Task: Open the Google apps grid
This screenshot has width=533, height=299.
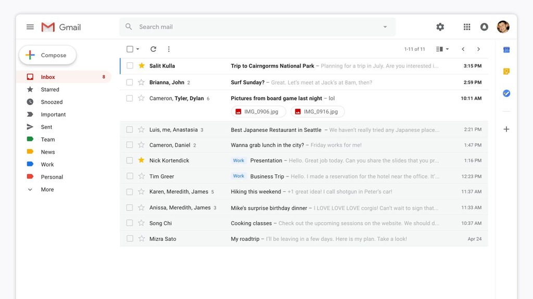Action: pyautogui.click(x=467, y=27)
